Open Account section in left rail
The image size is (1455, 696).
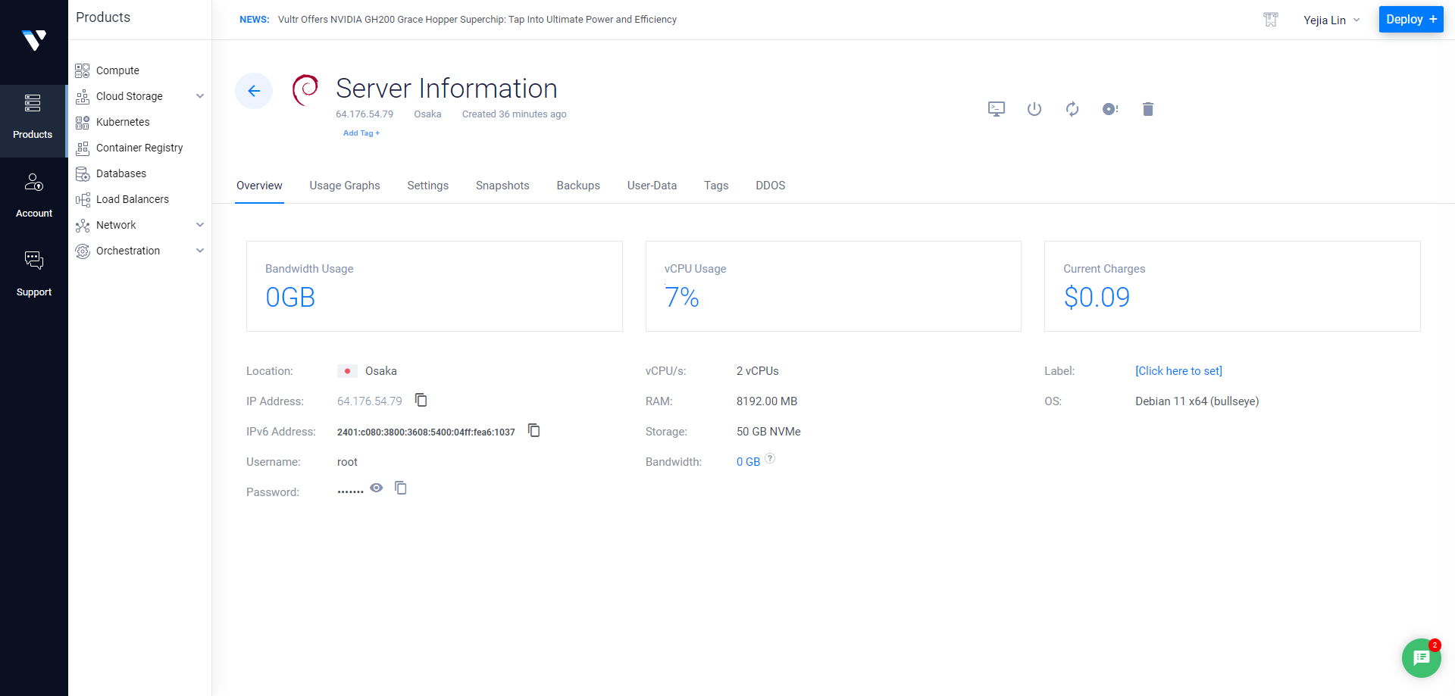point(34,195)
